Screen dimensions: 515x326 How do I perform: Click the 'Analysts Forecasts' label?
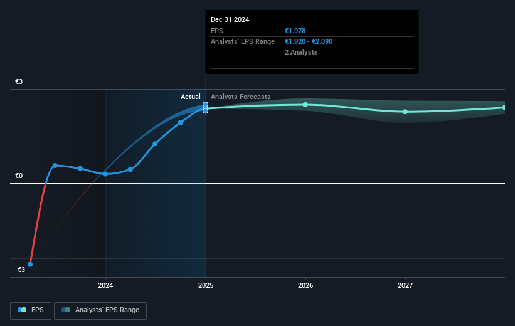click(241, 97)
